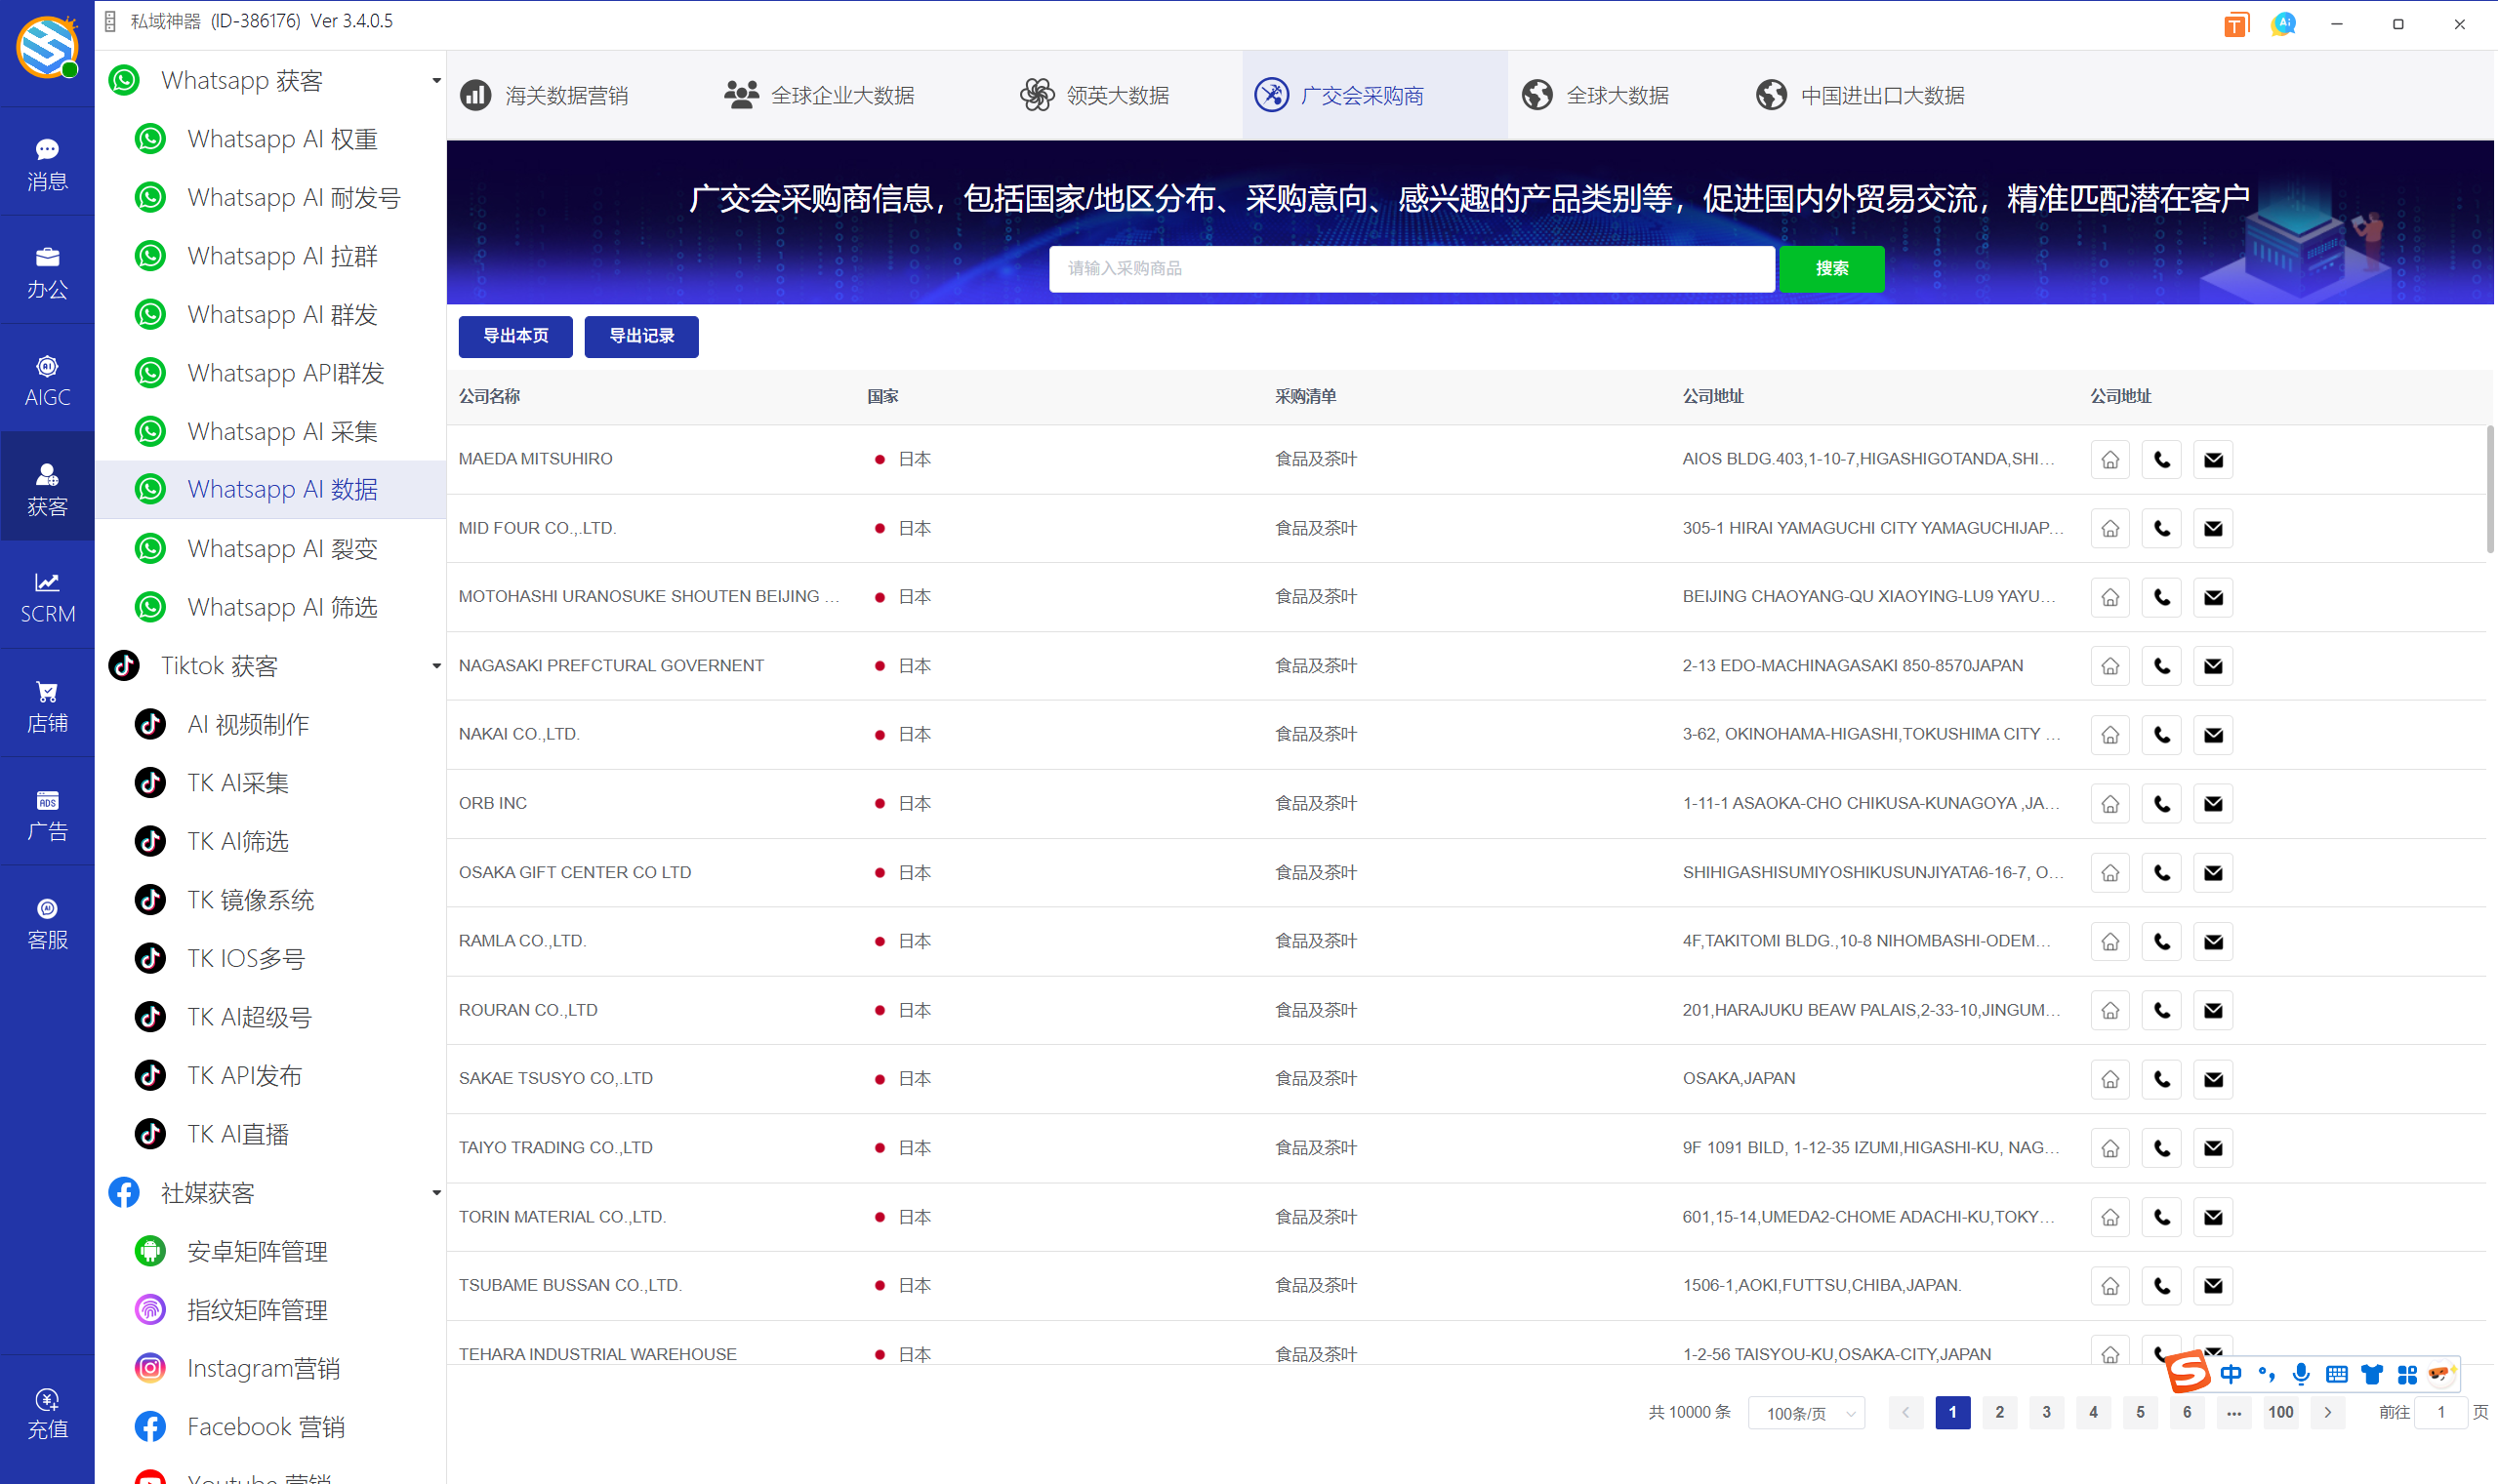Click the 请输入采购商品 search field
Image resolution: width=2498 pixels, height=1484 pixels.
coord(1411,268)
